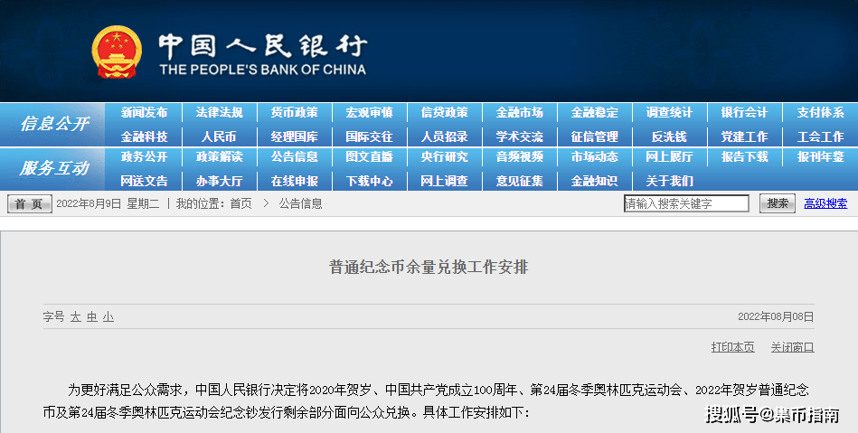Viewport: 858px width, 433px height.
Task: Open 人民币 section from the menu
Action: [219, 136]
